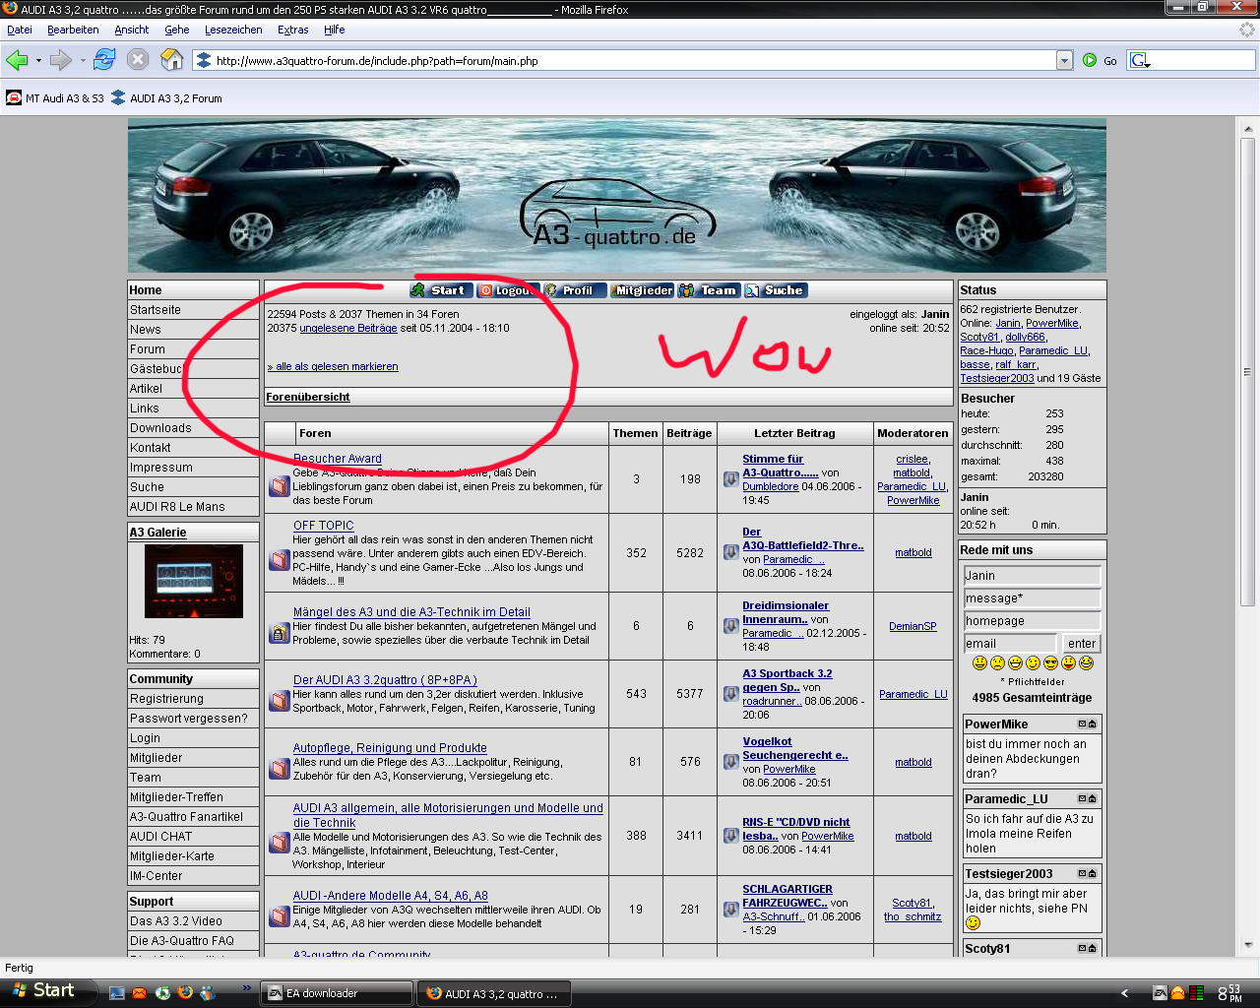
Task: Open the Passwort vergessen? sidebar link
Action: click(x=189, y=719)
